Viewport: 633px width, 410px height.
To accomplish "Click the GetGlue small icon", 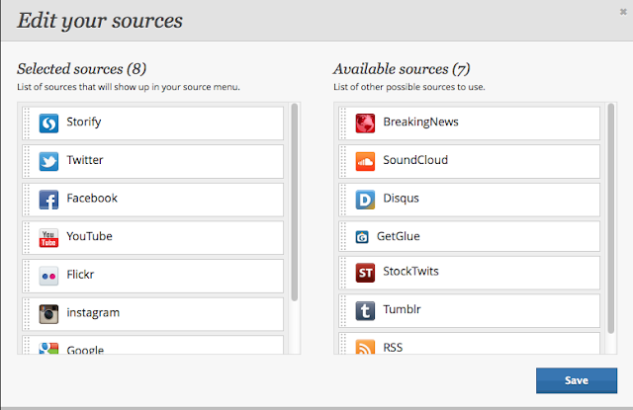I will (x=362, y=237).
